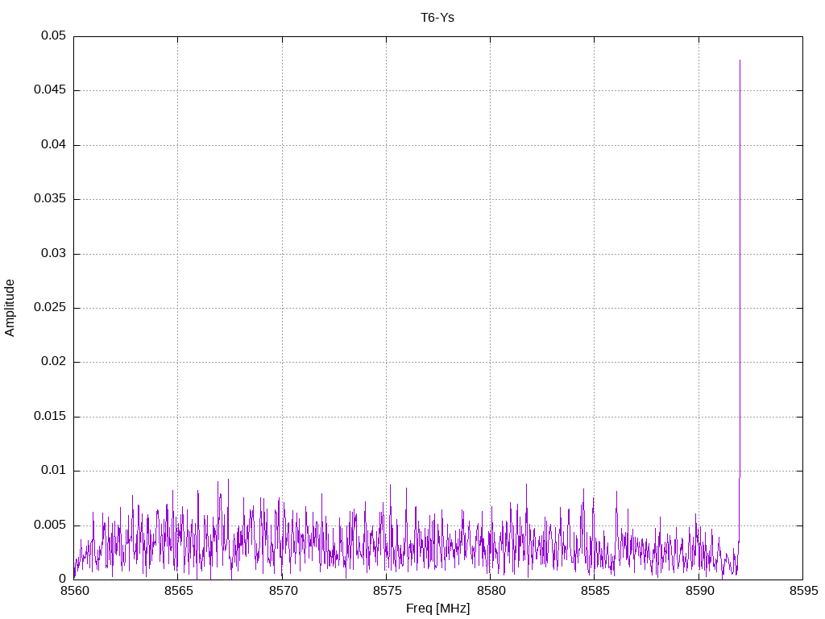Select the 0.045 y-axis tick label
825x619 pixels.
(x=50, y=90)
